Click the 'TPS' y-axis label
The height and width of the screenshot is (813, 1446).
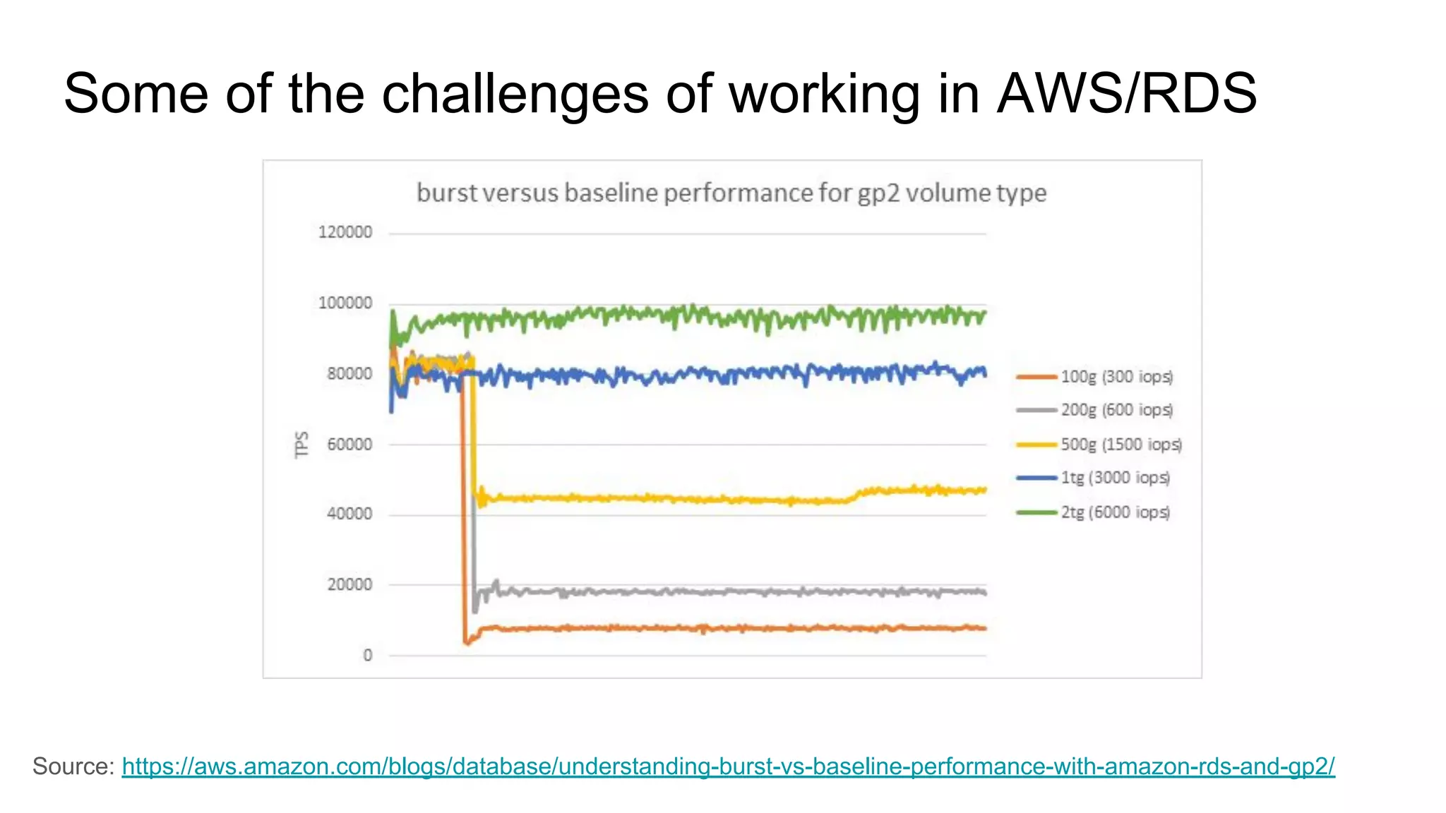click(301, 445)
